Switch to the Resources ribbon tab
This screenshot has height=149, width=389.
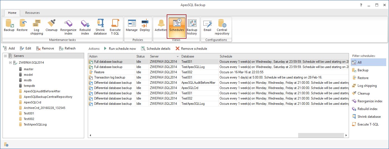pyautogui.click(x=33, y=13)
